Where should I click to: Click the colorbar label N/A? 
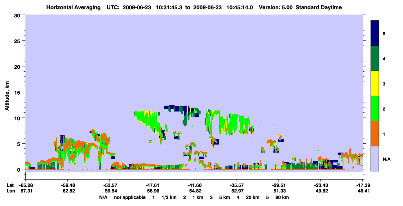(x=386, y=159)
